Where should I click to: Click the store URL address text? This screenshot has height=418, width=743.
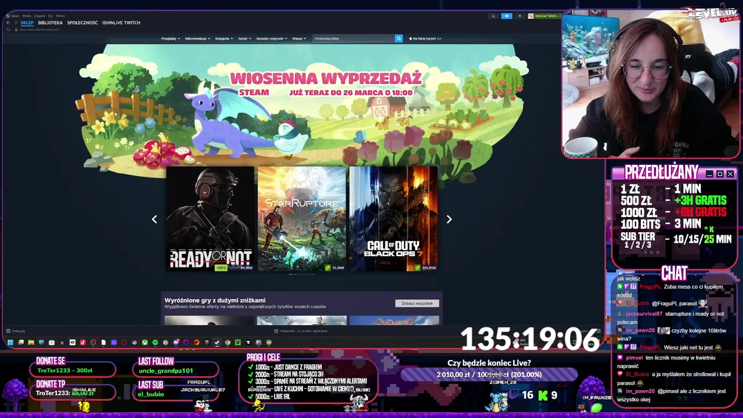point(39,30)
